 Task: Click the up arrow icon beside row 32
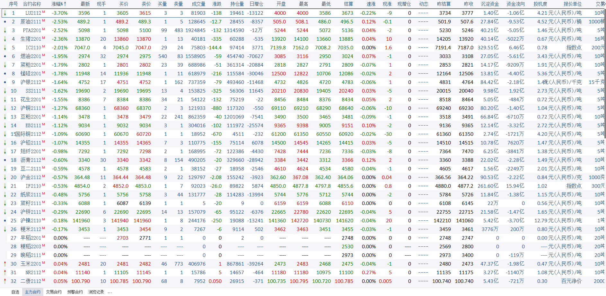pos(5,281)
